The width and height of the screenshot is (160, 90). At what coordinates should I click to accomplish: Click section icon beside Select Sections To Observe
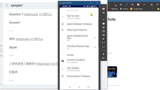62,76
